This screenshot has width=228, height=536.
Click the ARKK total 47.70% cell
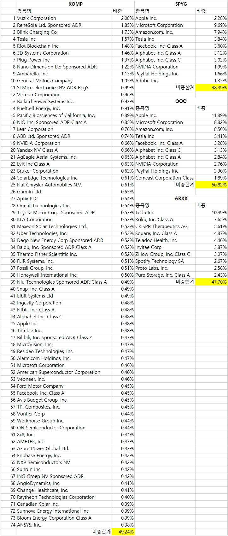click(211, 282)
